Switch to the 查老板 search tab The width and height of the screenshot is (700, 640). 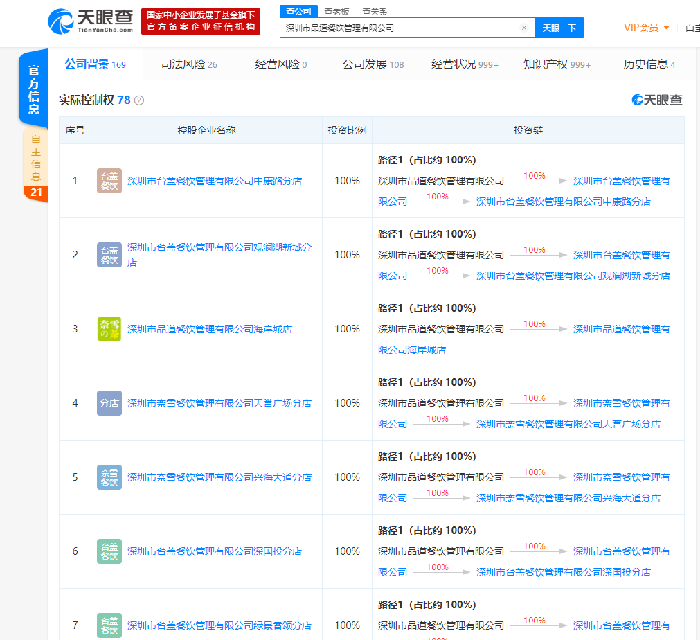tap(337, 12)
